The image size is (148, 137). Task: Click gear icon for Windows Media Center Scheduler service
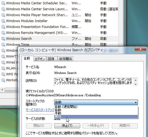point(3,3)
